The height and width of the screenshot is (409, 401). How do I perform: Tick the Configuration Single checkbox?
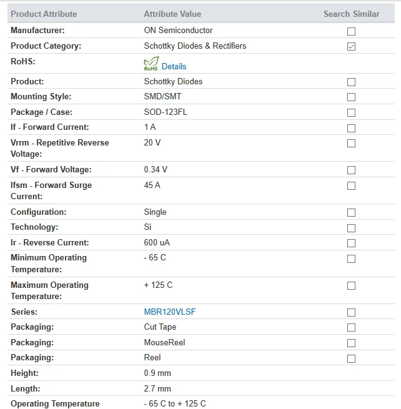pos(351,212)
